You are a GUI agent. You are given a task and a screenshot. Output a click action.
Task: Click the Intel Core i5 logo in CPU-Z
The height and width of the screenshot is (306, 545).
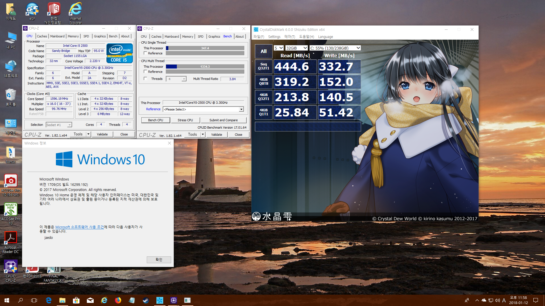(x=120, y=53)
